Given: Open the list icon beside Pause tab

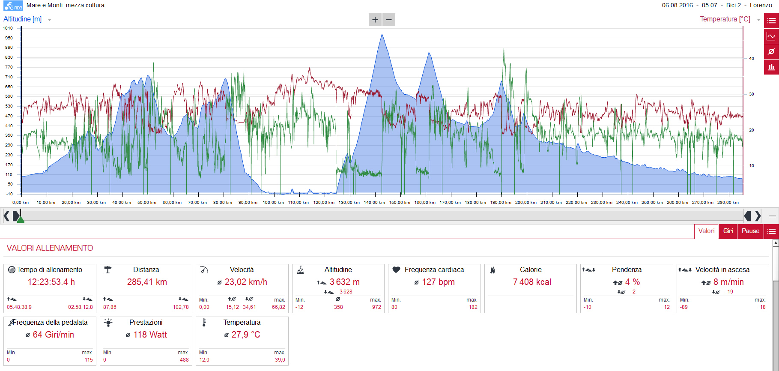Looking at the screenshot, I should click(771, 231).
